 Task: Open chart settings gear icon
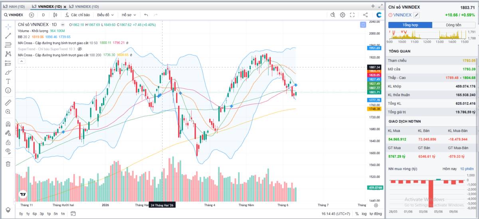tap(342, 15)
